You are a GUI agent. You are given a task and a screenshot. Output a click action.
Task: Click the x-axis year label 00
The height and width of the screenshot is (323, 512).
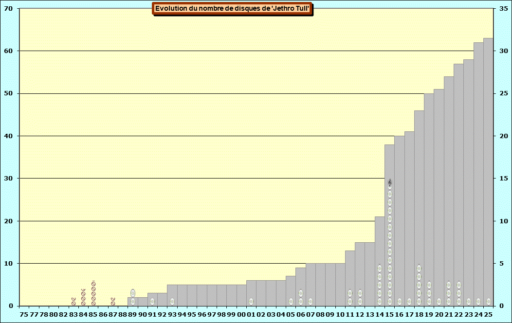[241, 315]
